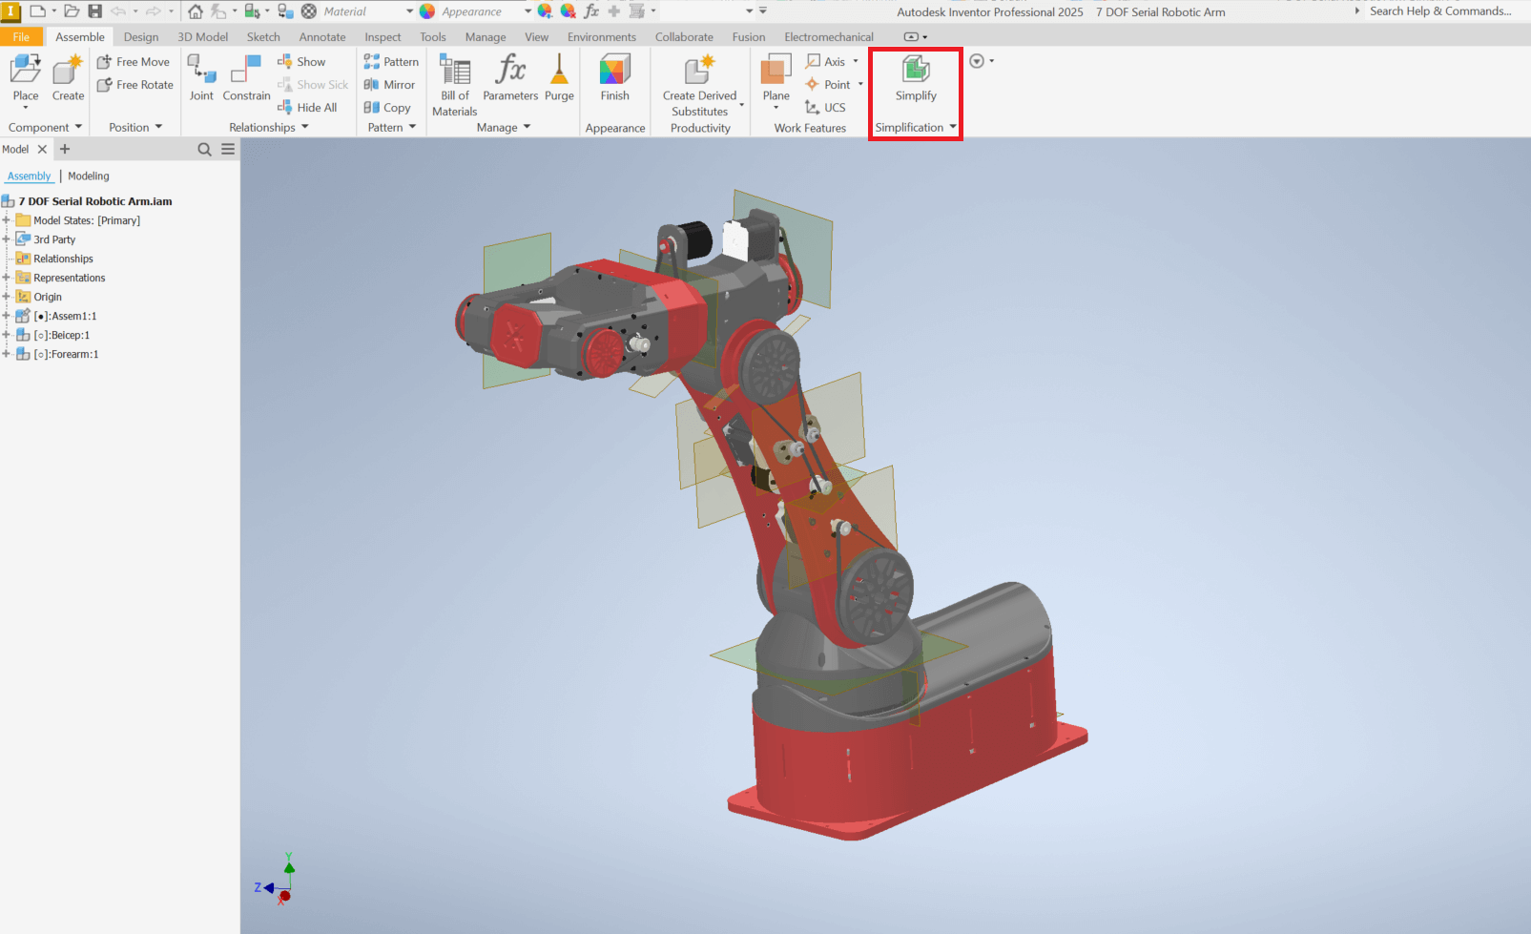
Task: Expand the 3rd Party node
Action: (7, 239)
